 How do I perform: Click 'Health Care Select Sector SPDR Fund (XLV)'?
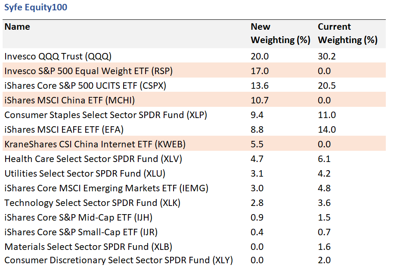point(93,159)
